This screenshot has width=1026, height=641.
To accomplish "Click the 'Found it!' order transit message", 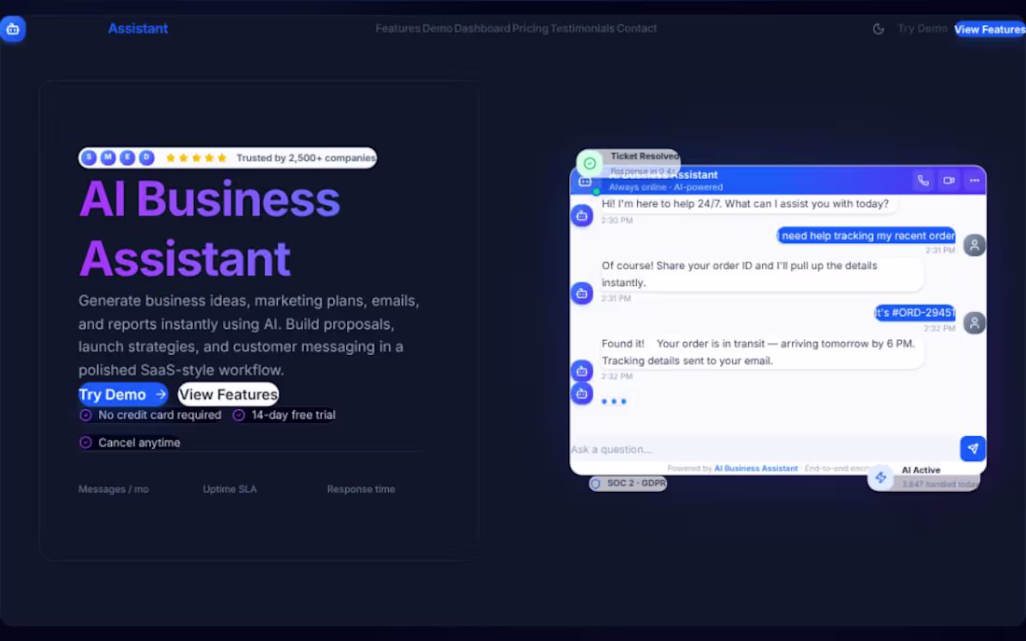I will coord(762,352).
